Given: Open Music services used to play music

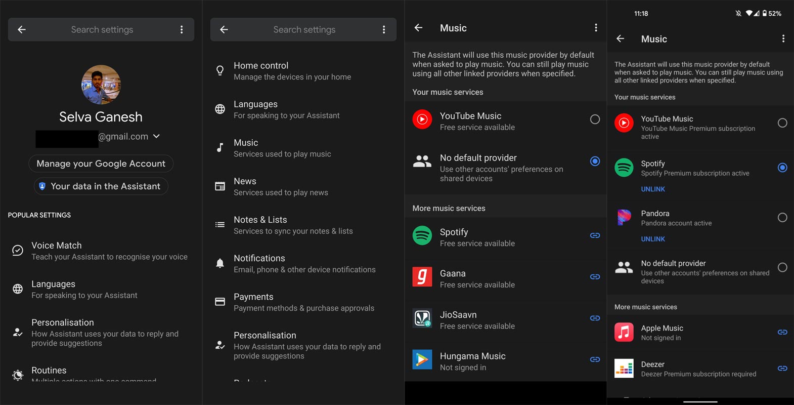Looking at the screenshot, I should pyautogui.click(x=303, y=148).
